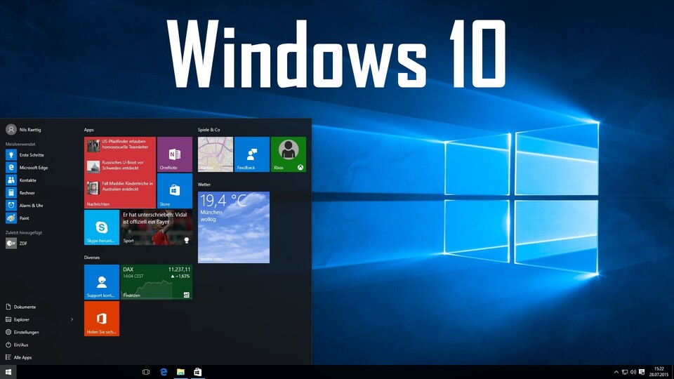Open the Feedback tile
The height and width of the screenshot is (379, 674).
point(252,154)
